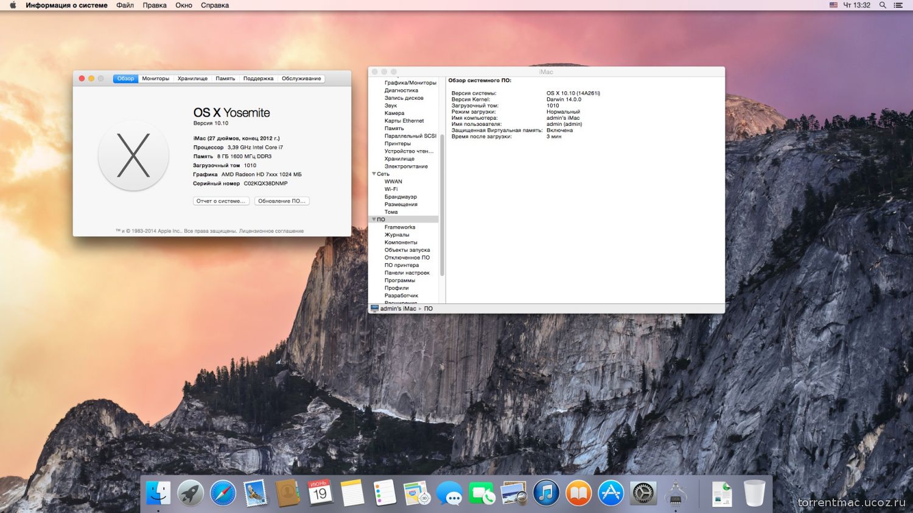913x513 pixels.
Task: Click the menu bar clock Чт 13:32
Action: 856,5
